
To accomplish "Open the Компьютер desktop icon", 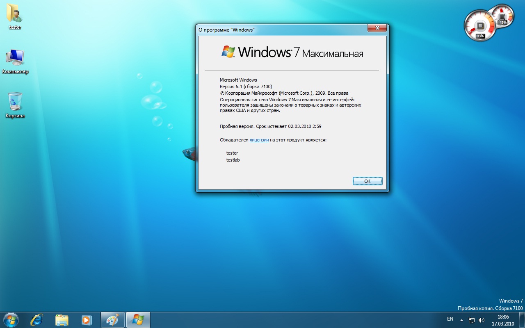I will [15, 61].
